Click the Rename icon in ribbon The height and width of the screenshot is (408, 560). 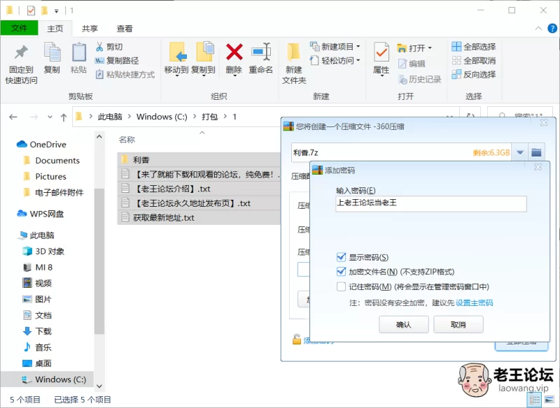point(261,53)
